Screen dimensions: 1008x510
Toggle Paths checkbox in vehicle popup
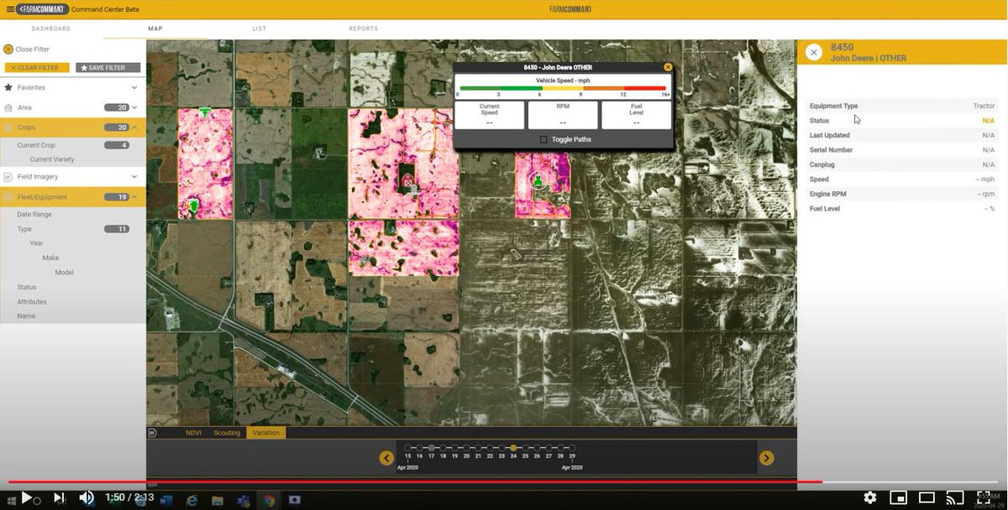tap(543, 139)
